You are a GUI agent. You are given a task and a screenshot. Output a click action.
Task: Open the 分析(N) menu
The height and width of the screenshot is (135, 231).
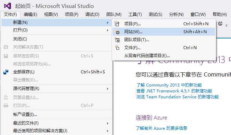(x=176, y=14)
